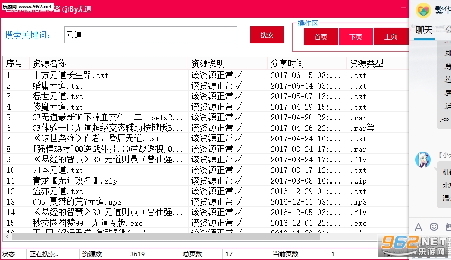
Task: Select the 青龙【无道改名】.zip resource row
Action: click(x=75, y=181)
